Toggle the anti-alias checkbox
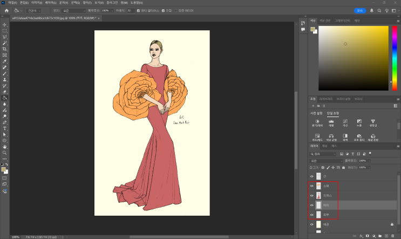 [x=139, y=10]
